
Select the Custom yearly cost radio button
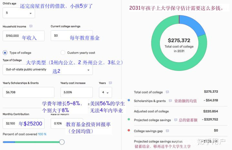point(63,52)
